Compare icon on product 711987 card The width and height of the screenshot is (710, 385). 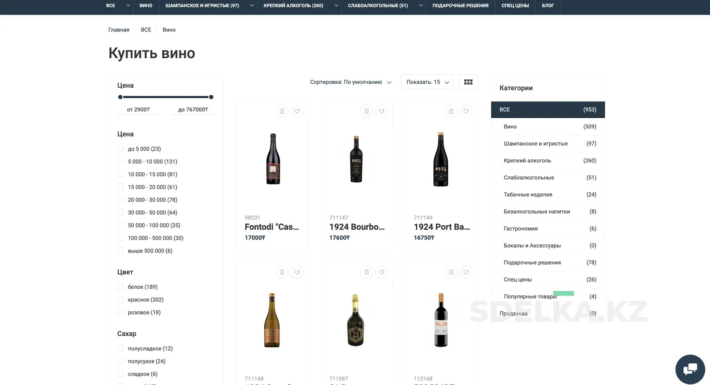[367, 272]
